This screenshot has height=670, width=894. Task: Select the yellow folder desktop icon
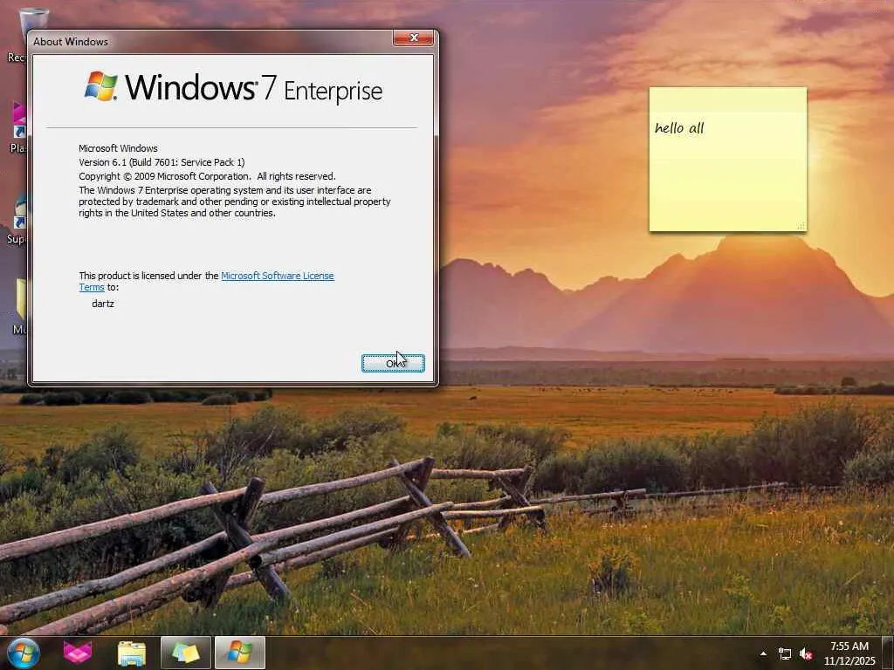click(21, 304)
